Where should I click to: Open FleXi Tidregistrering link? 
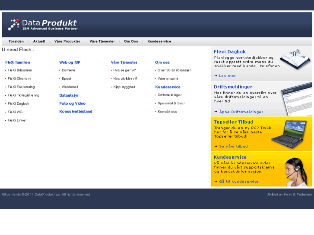tap(23, 95)
